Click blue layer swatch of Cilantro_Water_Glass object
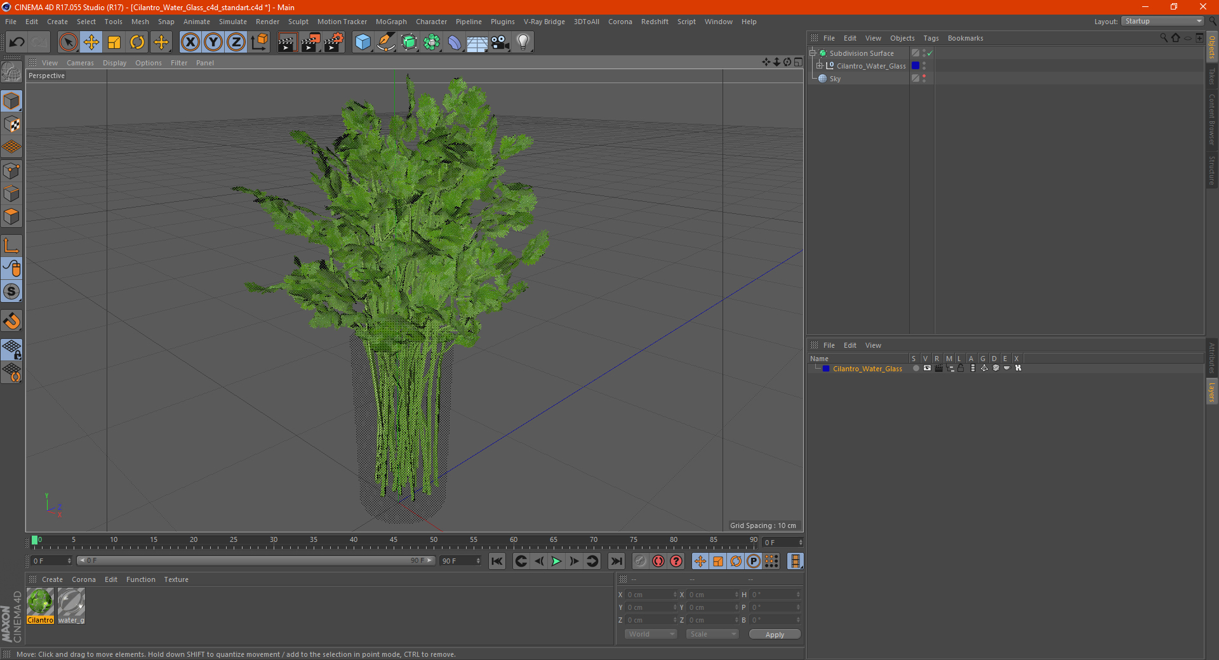This screenshot has height=660, width=1219. (x=916, y=66)
